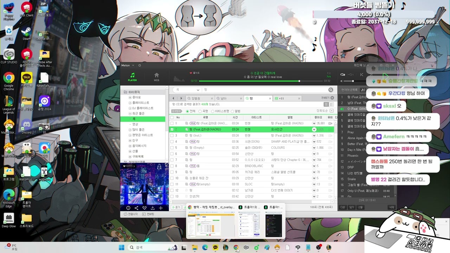
Task: Switch to the Melon PLAYER view
Action: coord(132,77)
